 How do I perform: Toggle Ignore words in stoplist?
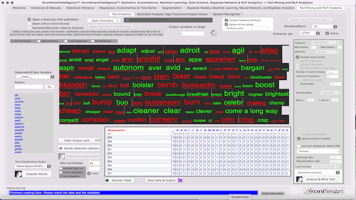pyautogui.click(x=299, y=138)
